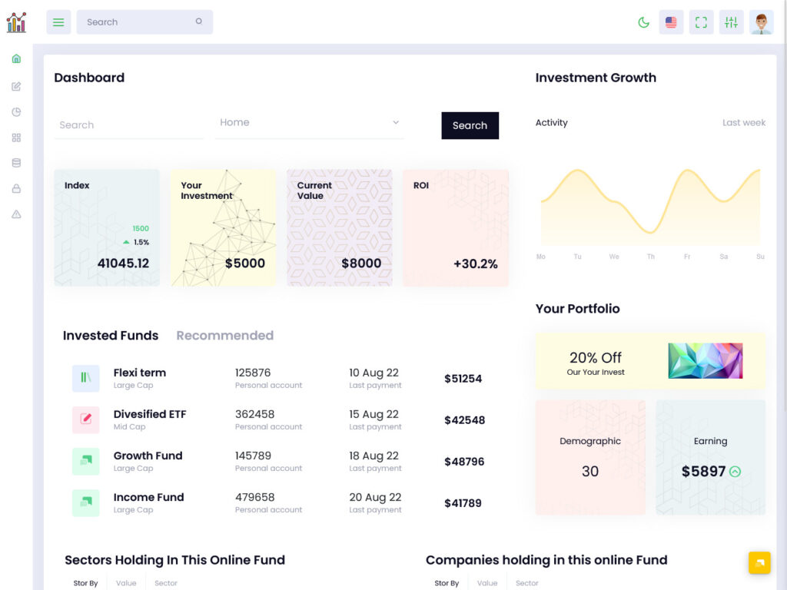Image resolution: width=787 pixels, height=590 pixels.
Task: Select the Invested Funds tab
Action: coord(110,335)
